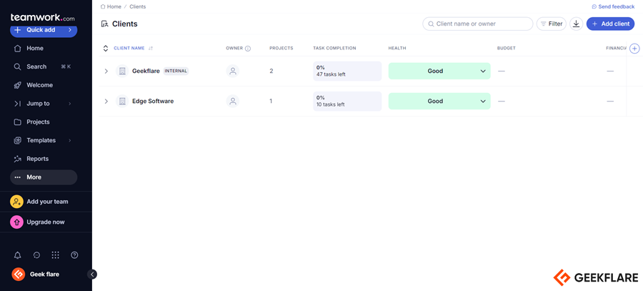Focus the Client name or owner search field
The height and width of the screenshot is (291, 643).
(478, 24)
